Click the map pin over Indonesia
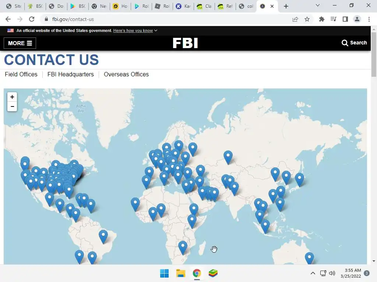 point(265,226)
